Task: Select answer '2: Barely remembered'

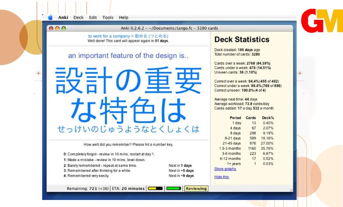Action: pyautogui.click(x=100, y=166)
